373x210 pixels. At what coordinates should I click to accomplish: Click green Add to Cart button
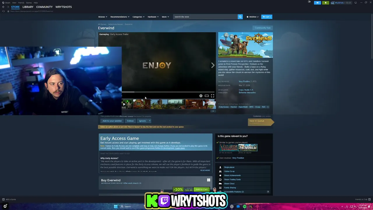point(202,189)
